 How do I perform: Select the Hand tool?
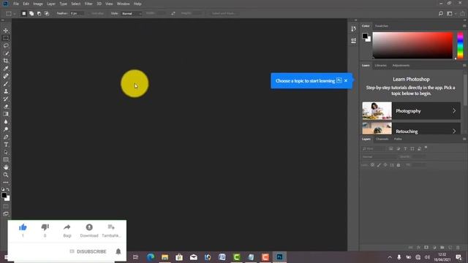coord(6,167)
